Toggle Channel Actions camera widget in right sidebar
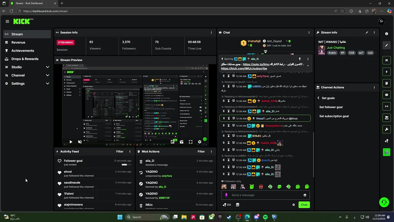This screenshot has width=394, height=222. [x=387, y=118]
